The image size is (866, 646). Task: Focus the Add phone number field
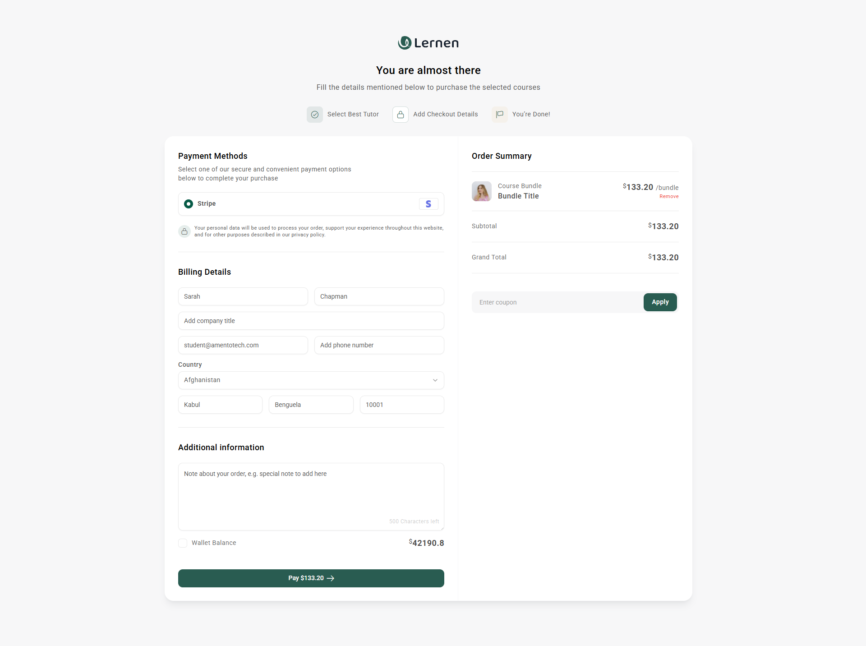click(379, 345)
